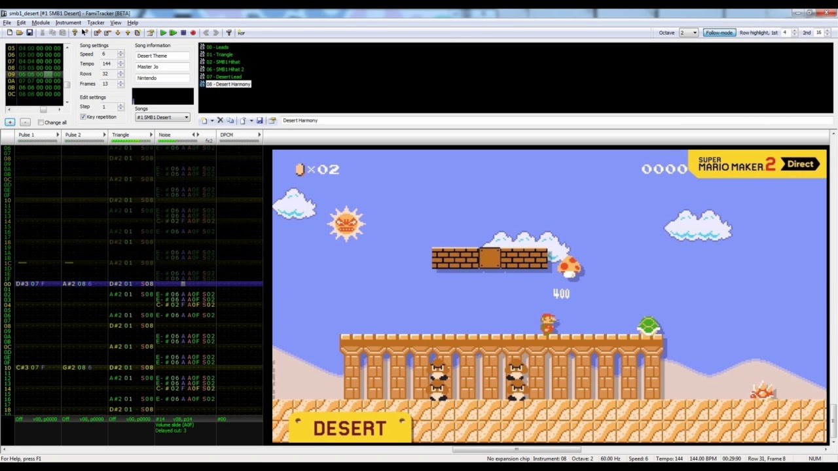Go to previous frame arrow

tap(206, 33)
